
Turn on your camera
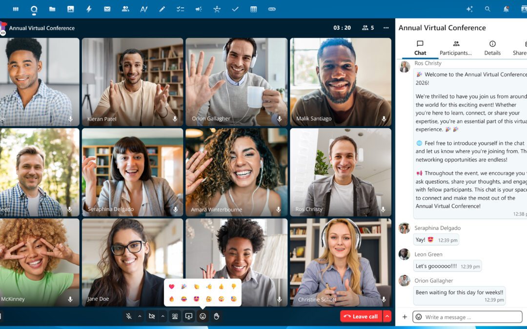click(x=152, y=316)
